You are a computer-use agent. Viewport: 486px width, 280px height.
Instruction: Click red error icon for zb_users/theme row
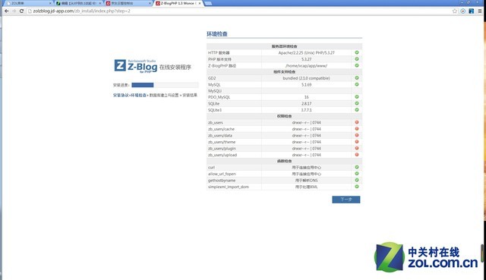coord(357,142)
